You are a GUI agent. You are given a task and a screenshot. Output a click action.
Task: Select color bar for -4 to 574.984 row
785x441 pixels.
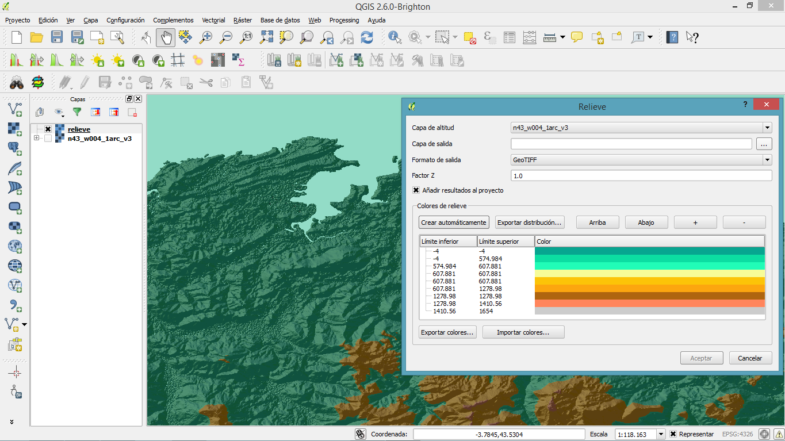tap(650, 259)
